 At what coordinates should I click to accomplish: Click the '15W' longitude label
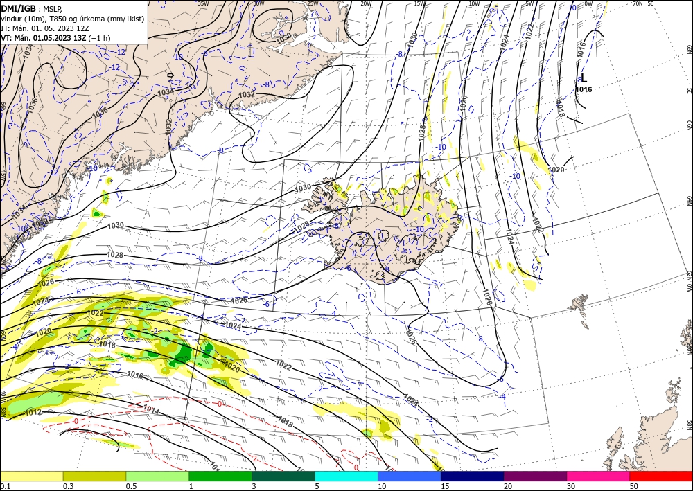(420, 3)
